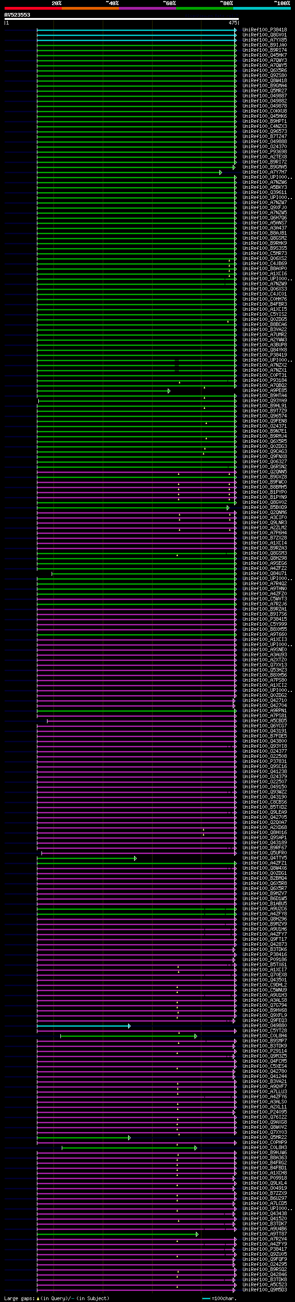Click the row label UniRef100_P93698

(x=265, y=151)
